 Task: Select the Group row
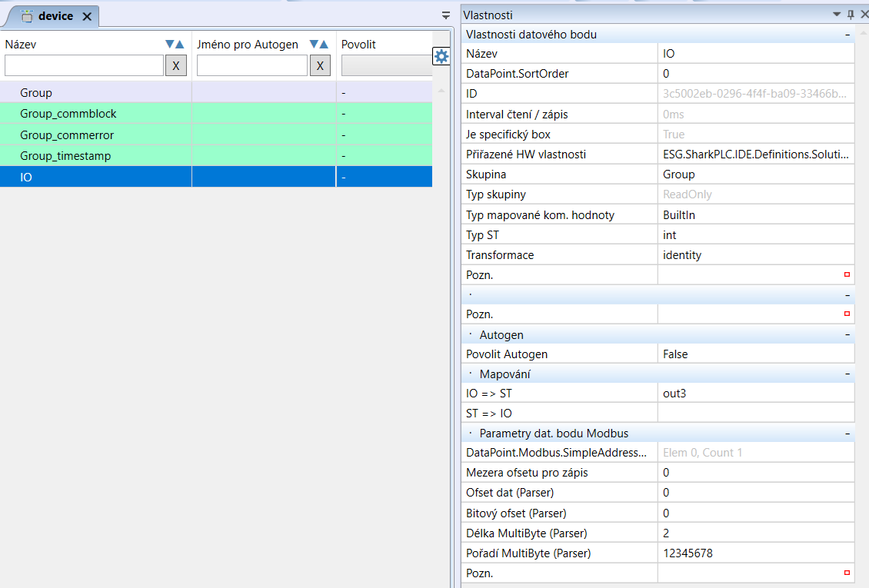pos(216,92)
